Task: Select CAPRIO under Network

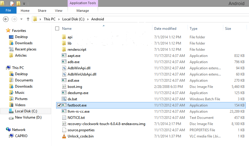Action: (x=21, y=136)
